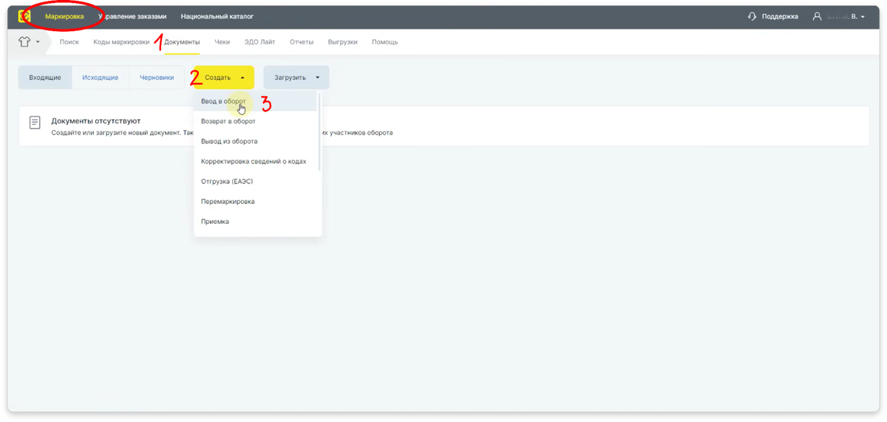Open Национальный каталог section
This screenshot has width=887, height=422.
point(217,16)
